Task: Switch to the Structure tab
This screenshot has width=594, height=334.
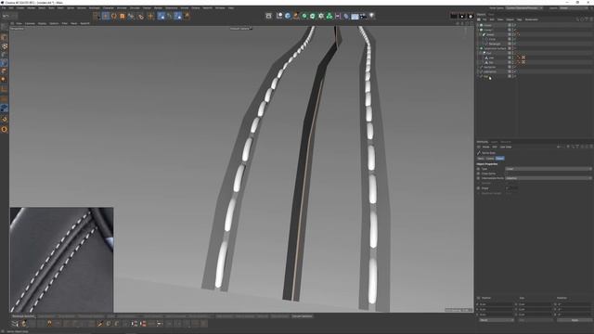Action: [506, 142]
